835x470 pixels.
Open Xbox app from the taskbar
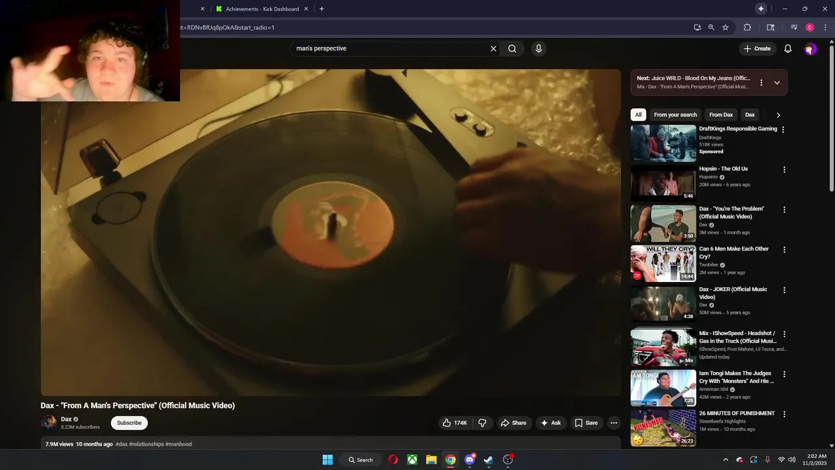coord(412,460)
